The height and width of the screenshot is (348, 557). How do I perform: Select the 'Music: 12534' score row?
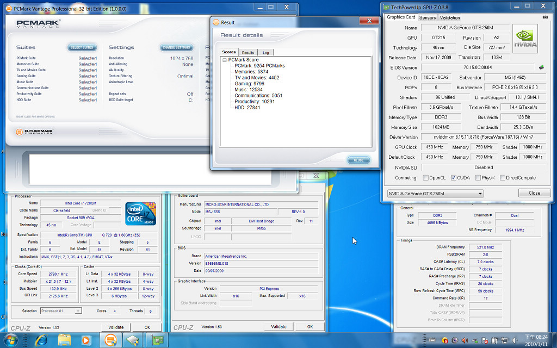[249, 90]
